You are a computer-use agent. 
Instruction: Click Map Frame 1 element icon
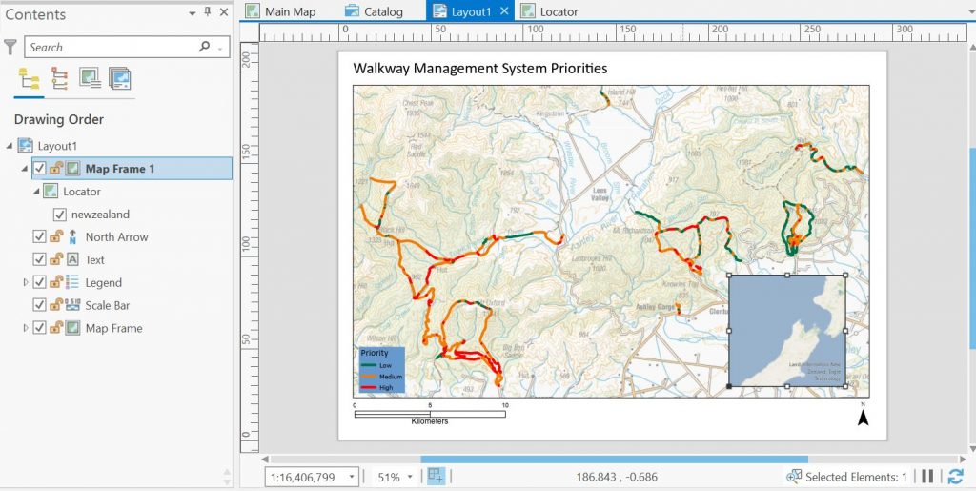[72, 169]
